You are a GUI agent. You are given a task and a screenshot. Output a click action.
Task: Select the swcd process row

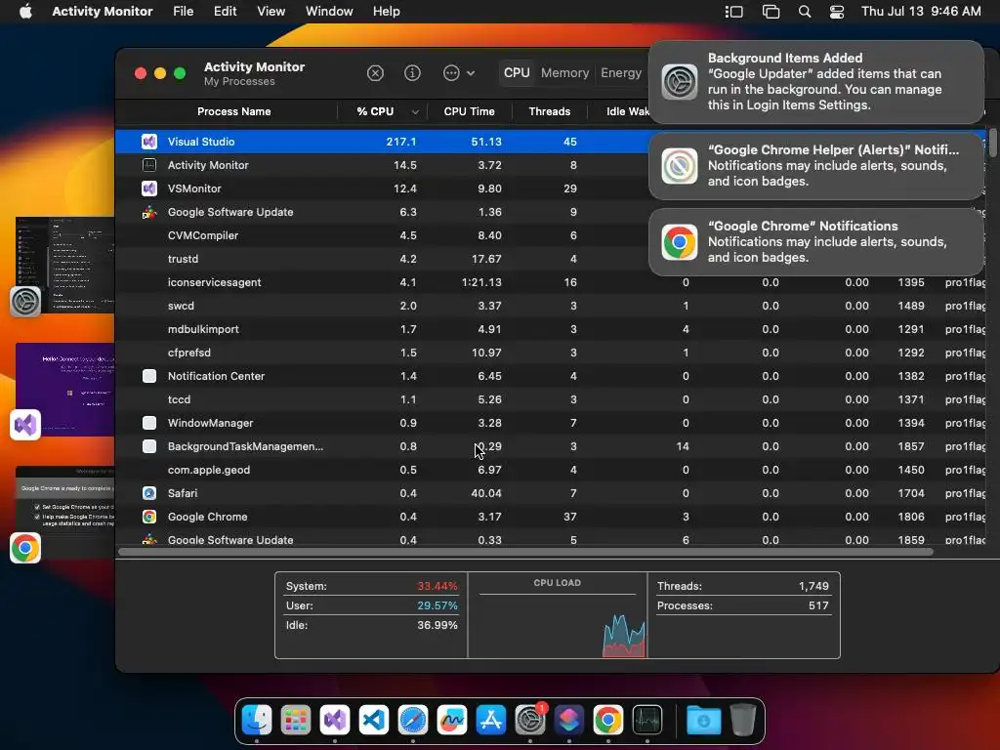(x=551, y=306)
